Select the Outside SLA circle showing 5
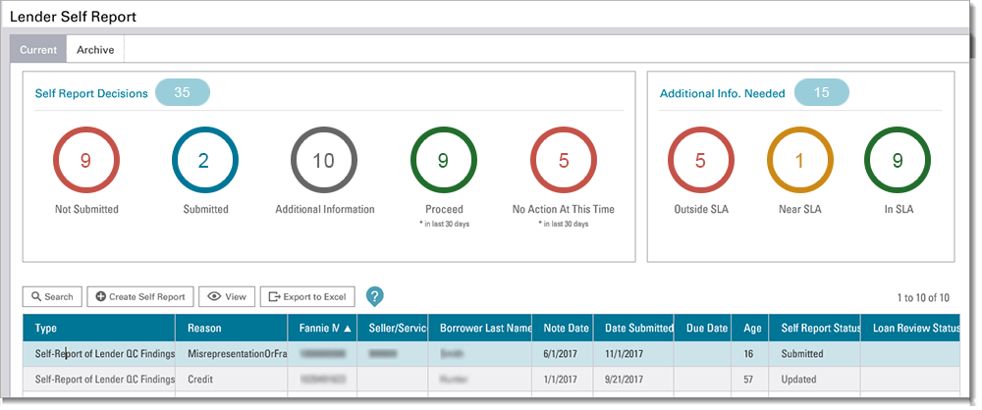Viewport: 982px width, 410px height. coord(700,161)
